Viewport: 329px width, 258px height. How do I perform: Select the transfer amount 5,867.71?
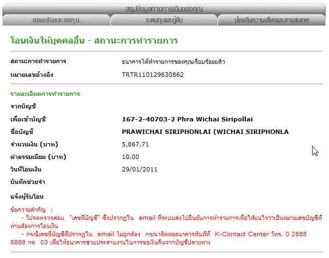click(136, 144)
